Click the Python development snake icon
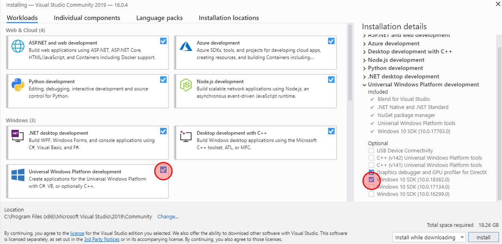 coord(18,85)
